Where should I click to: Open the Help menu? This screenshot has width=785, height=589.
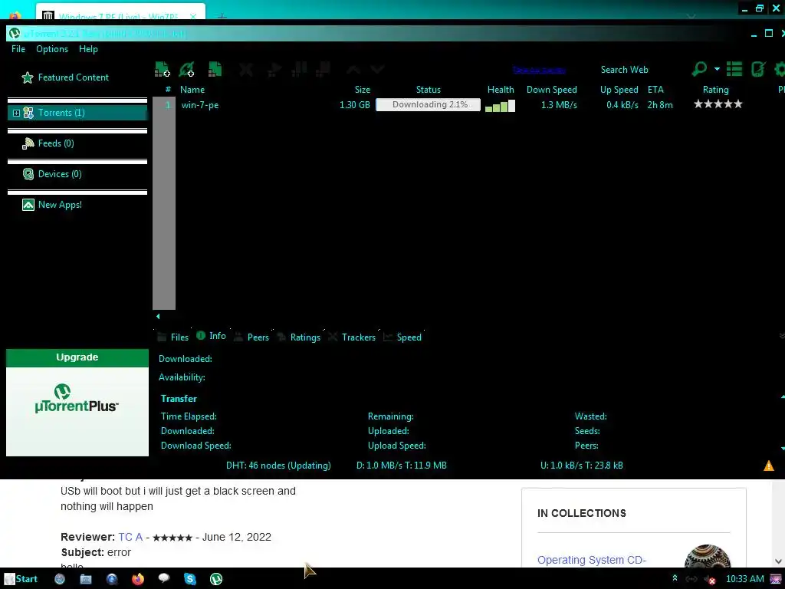point(88,48)
